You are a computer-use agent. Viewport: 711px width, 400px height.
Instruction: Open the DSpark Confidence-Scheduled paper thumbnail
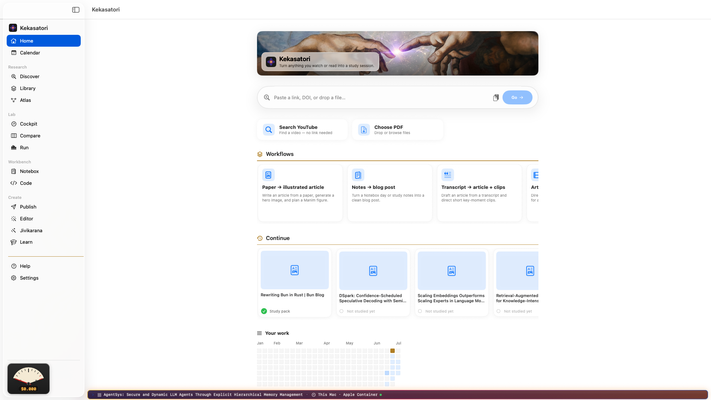pos(373,271)
